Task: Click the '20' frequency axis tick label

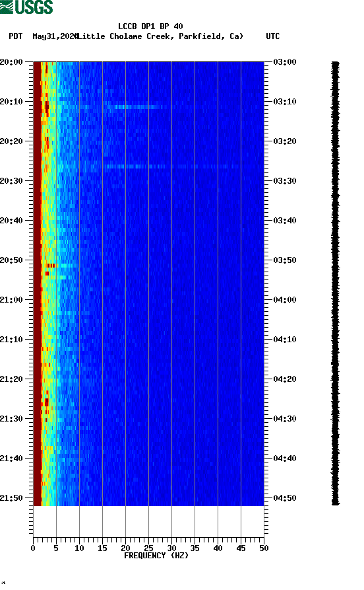Action: point(125,548)
